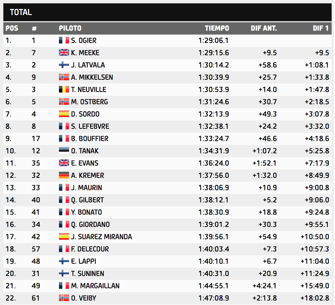This screenshot has width=335, height=305.
Task: Click the Estonian flag beside O. Tanak
Action: click(x=64, y=151)
